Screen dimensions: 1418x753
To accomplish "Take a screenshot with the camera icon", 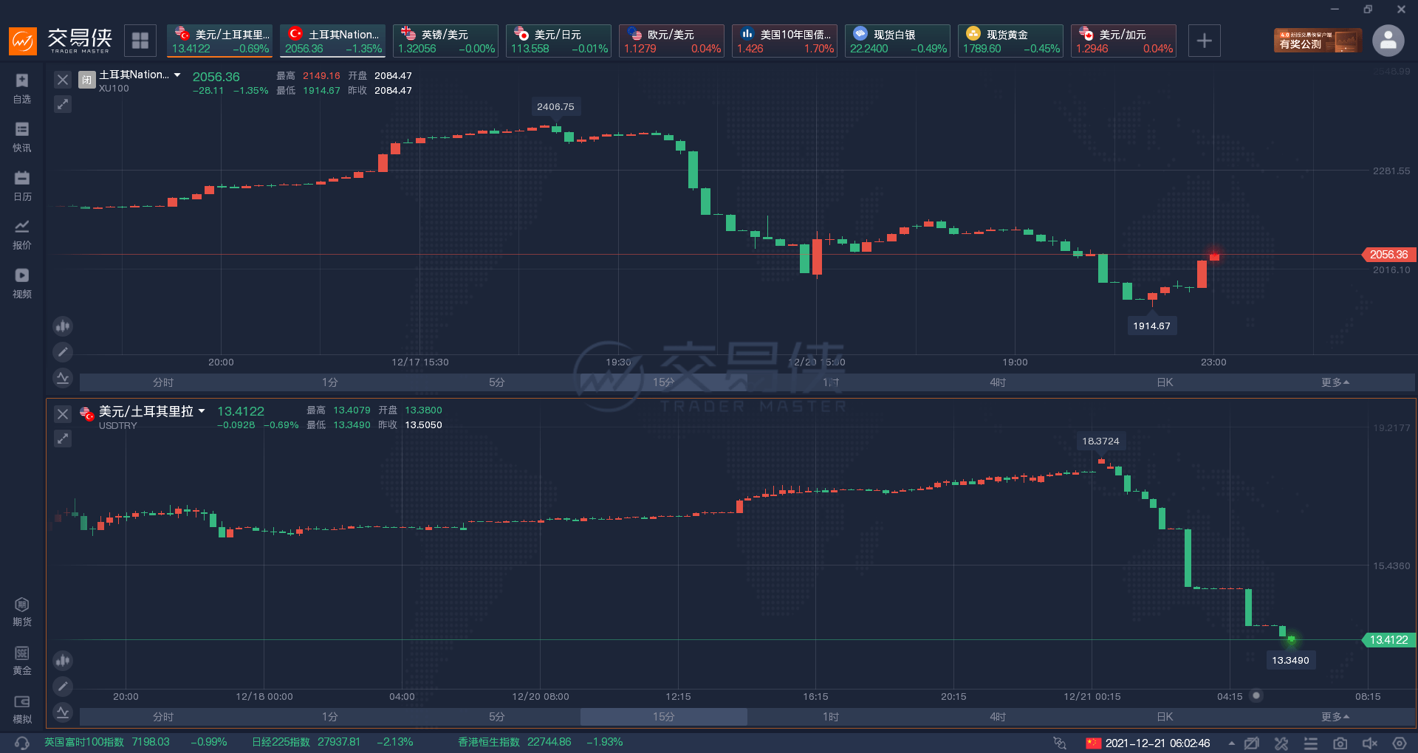I will click(x=1340, y=743).
